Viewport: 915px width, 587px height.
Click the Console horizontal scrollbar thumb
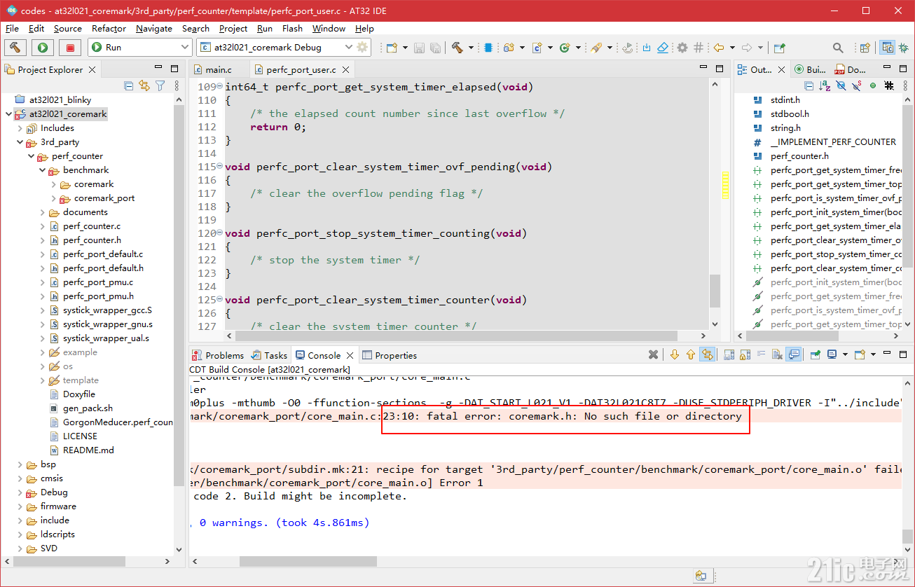[x=308, y=561]
